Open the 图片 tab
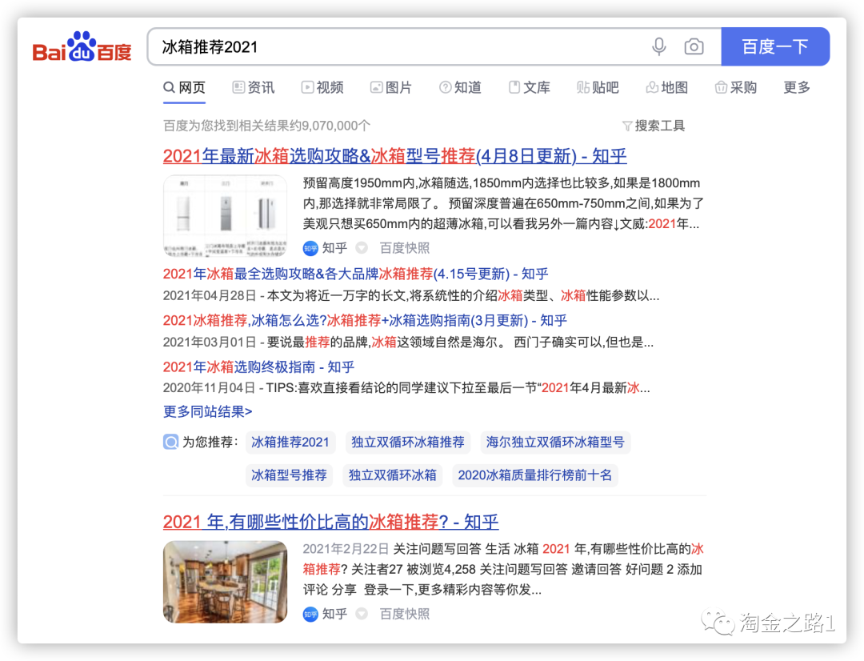864x661 pixels. click(391, 88)
